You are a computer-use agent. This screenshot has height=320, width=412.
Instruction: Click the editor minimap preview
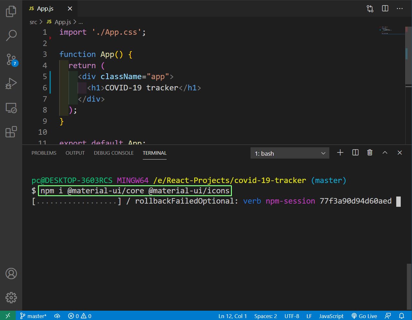pyautogui.click(x=392, y=31)
